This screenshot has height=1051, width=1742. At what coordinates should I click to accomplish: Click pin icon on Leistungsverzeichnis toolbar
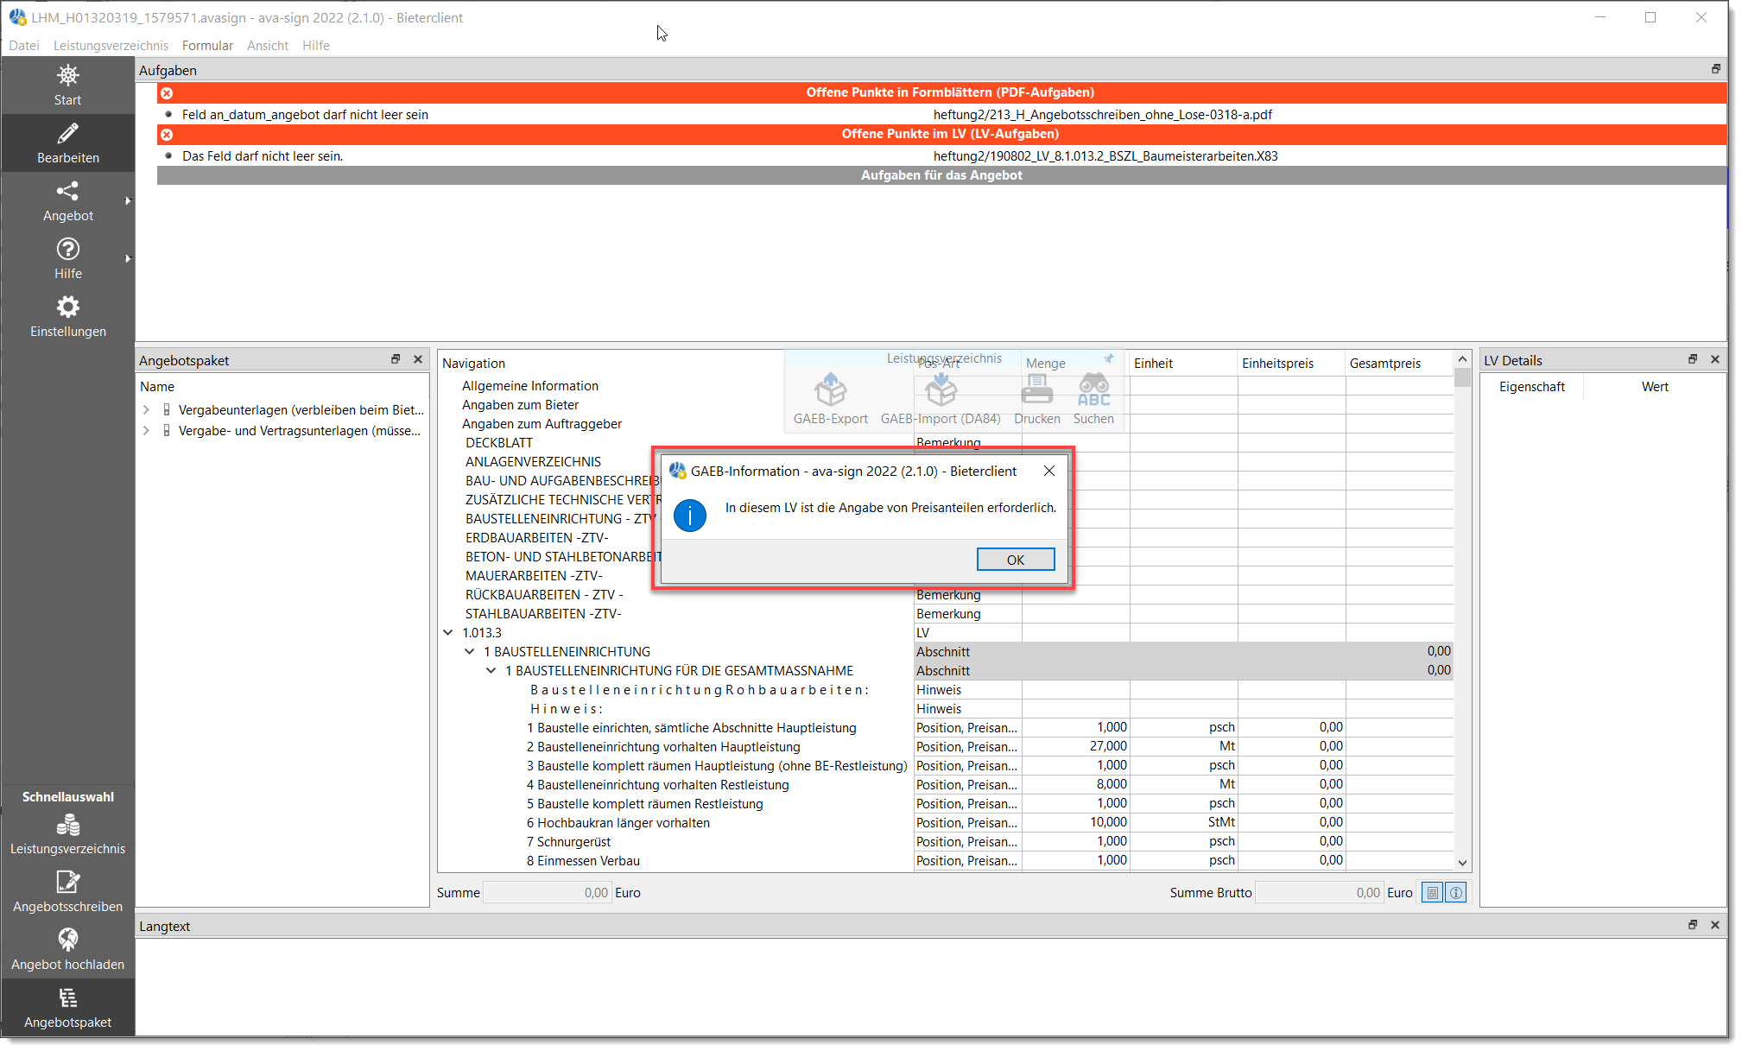click(x=1109, y=358)
